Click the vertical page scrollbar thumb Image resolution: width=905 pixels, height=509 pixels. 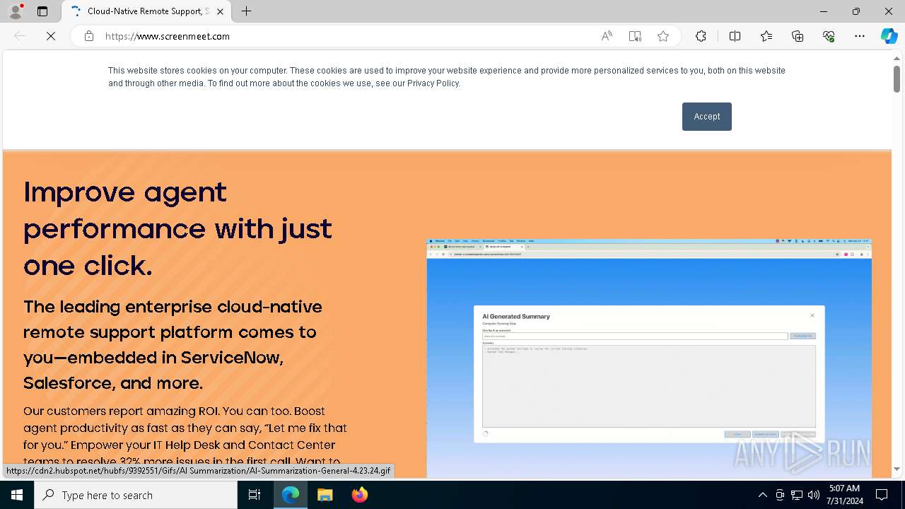coord(897,78)
